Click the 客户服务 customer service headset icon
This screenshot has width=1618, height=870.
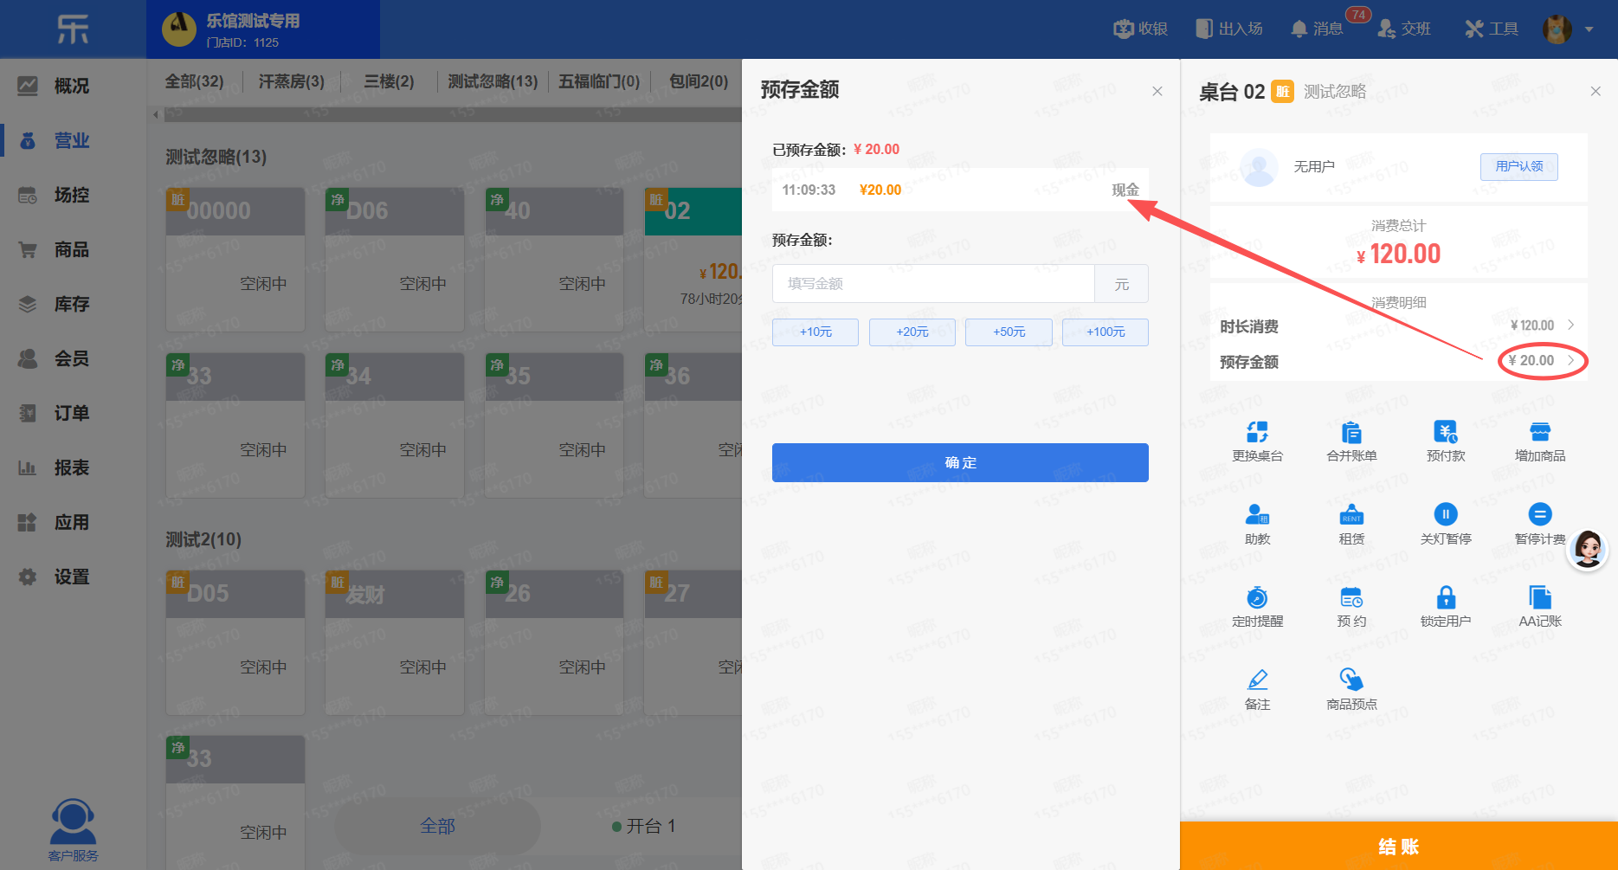pos(73,822)
